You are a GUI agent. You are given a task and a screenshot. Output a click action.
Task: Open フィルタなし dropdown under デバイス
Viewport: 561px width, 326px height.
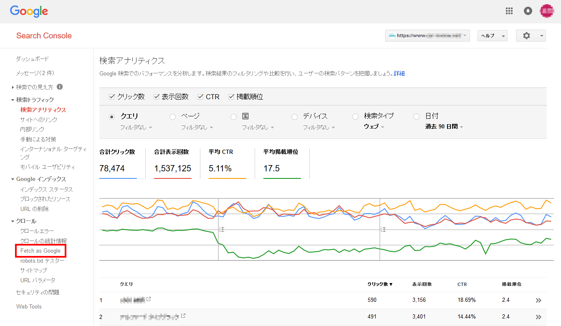point(319,127)
